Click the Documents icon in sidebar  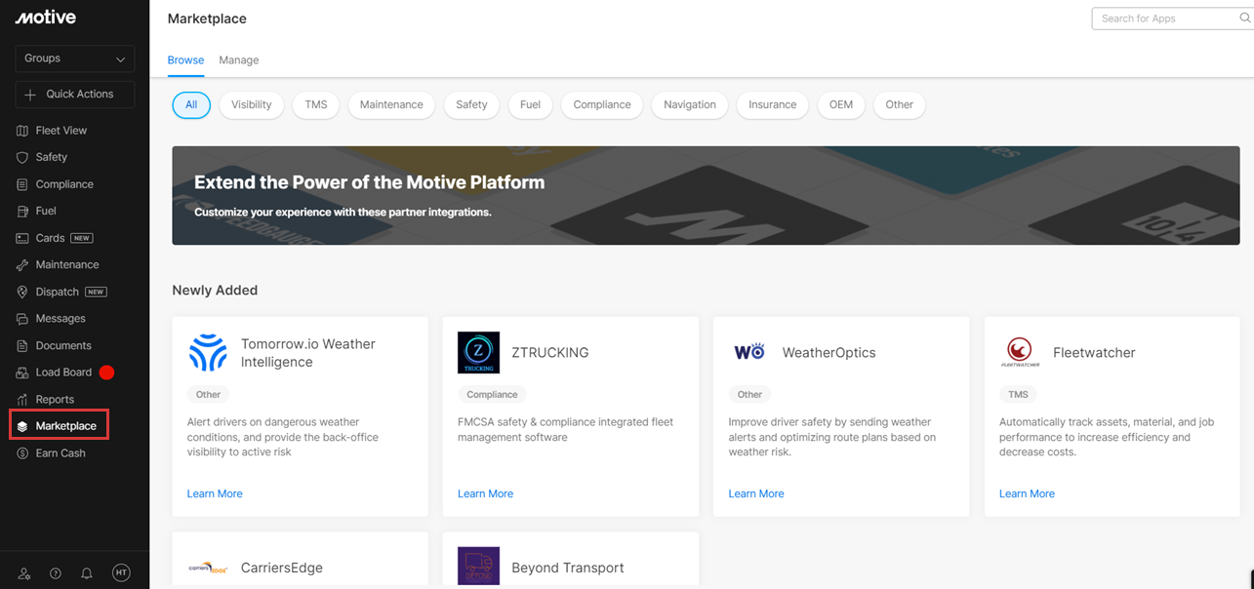(22, 346)
